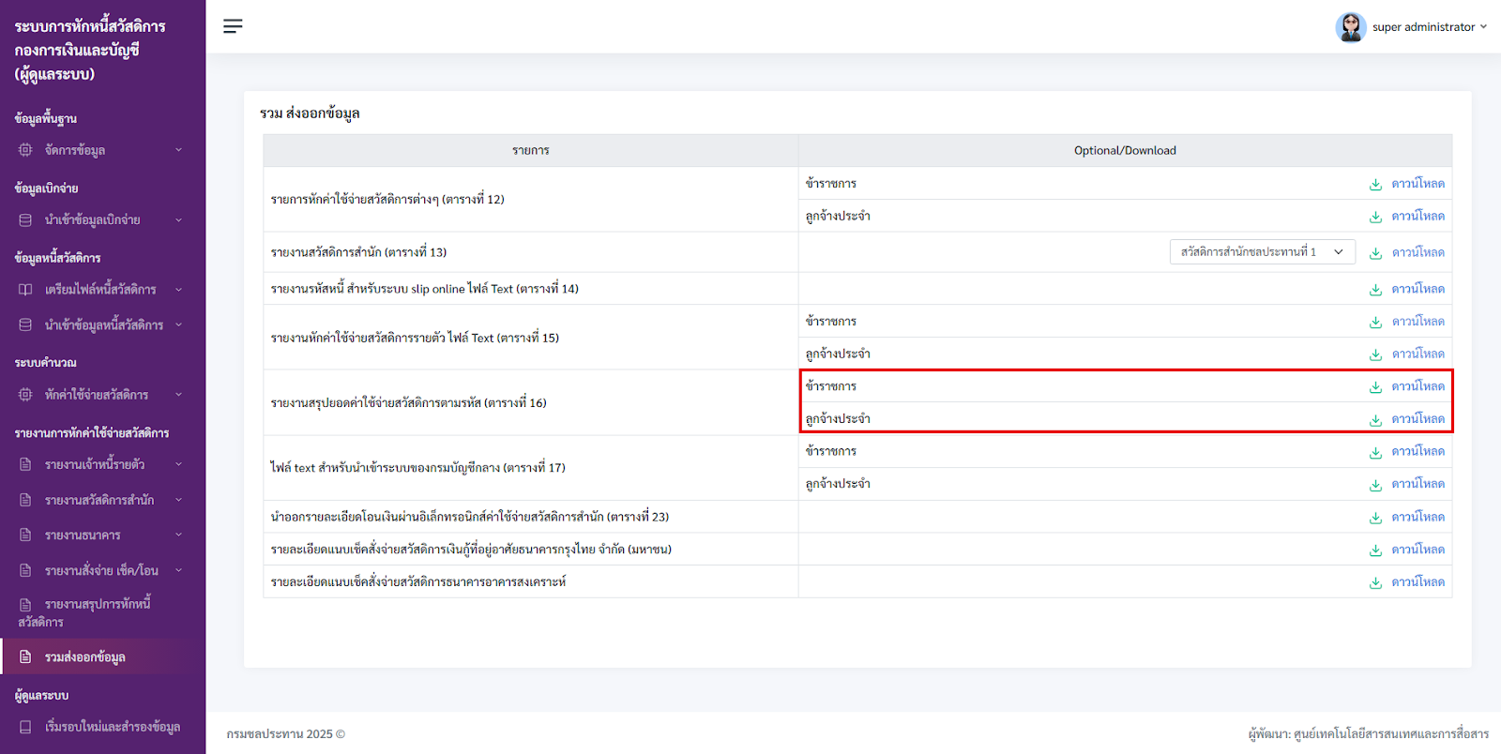Image resolution: width=1501 pixels, height=754 pixels.
Task: Expand the รายงานสวัสดิการสำนัก submenu chevron
Action: [x=178, y=500]
